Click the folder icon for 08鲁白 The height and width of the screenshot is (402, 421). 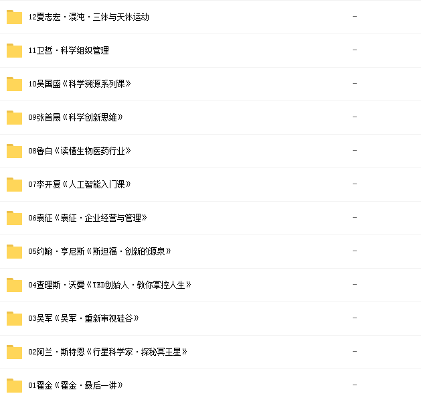click(14, 151)
